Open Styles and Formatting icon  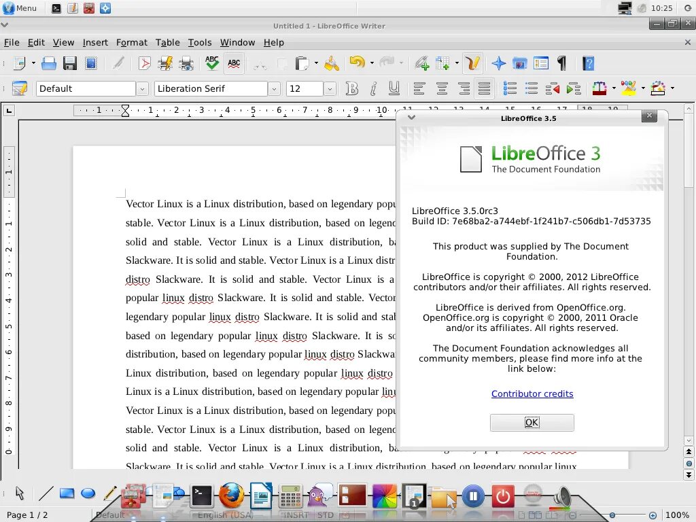[20, 88]
